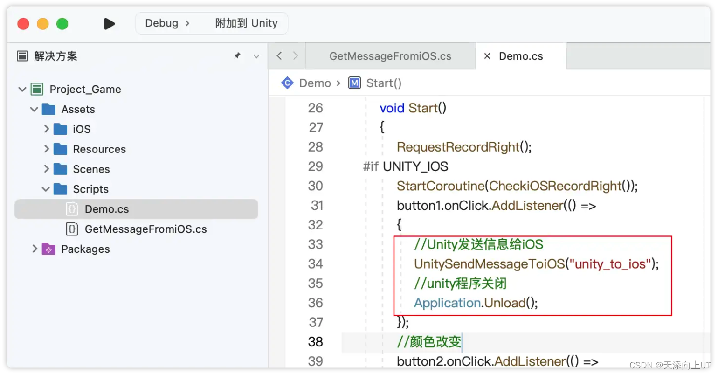Click line number 38 in the gutter
Viewport: 718px width, 374px height.
(x=316, y=342)
